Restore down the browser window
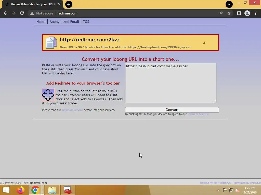This screenshot has width=261, height=195. [245, 3]
